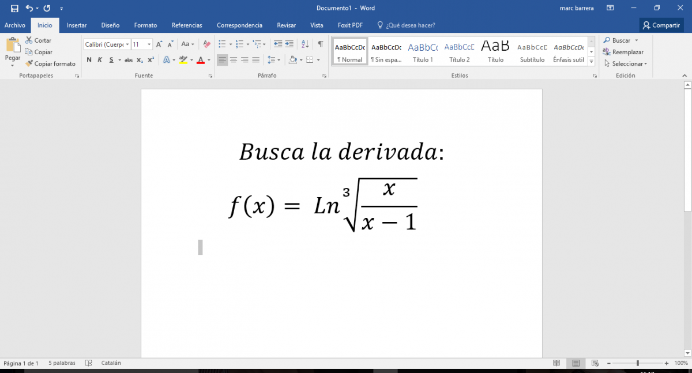Screen dimensions: 692x373
Task: Apply center alignment to paragraph
Action: (x=234, y=60)
